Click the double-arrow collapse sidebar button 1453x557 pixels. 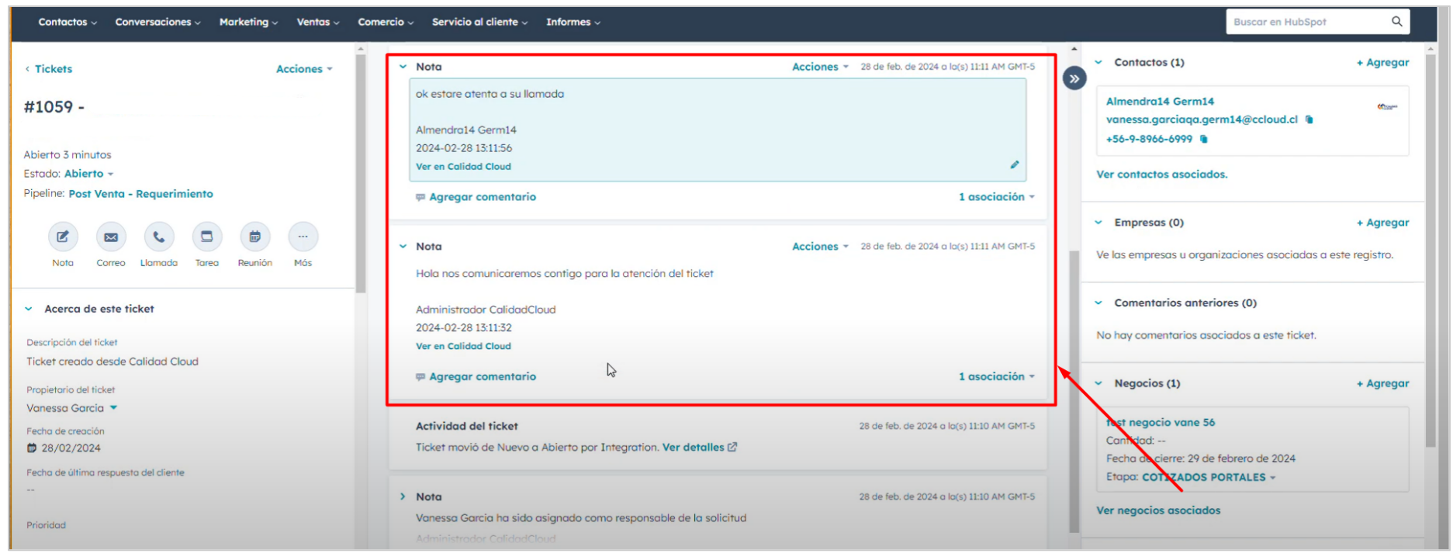1074,78
